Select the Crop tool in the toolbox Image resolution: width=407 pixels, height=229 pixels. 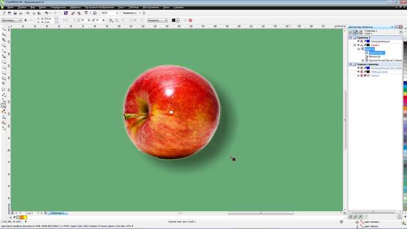(x=4, y=40)
